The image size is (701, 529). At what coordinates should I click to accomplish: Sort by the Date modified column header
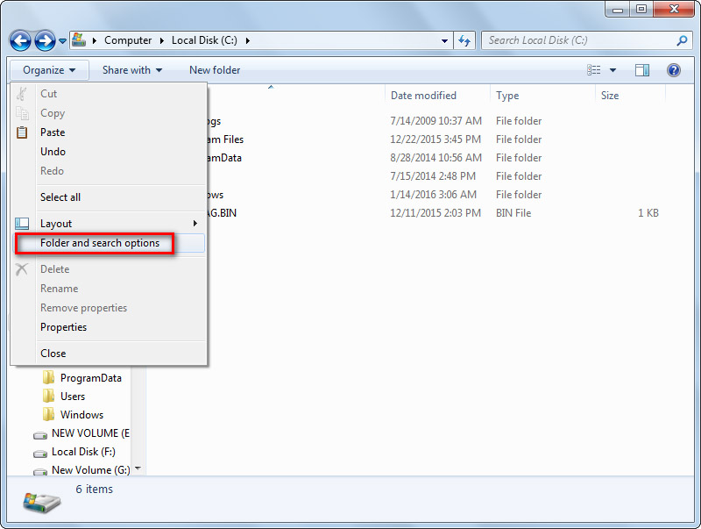423,96
